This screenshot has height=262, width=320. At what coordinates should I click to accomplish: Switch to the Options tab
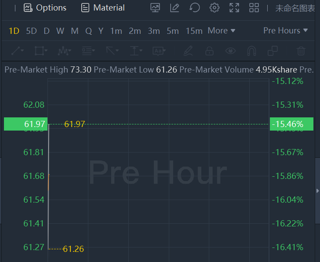[45, 8]
